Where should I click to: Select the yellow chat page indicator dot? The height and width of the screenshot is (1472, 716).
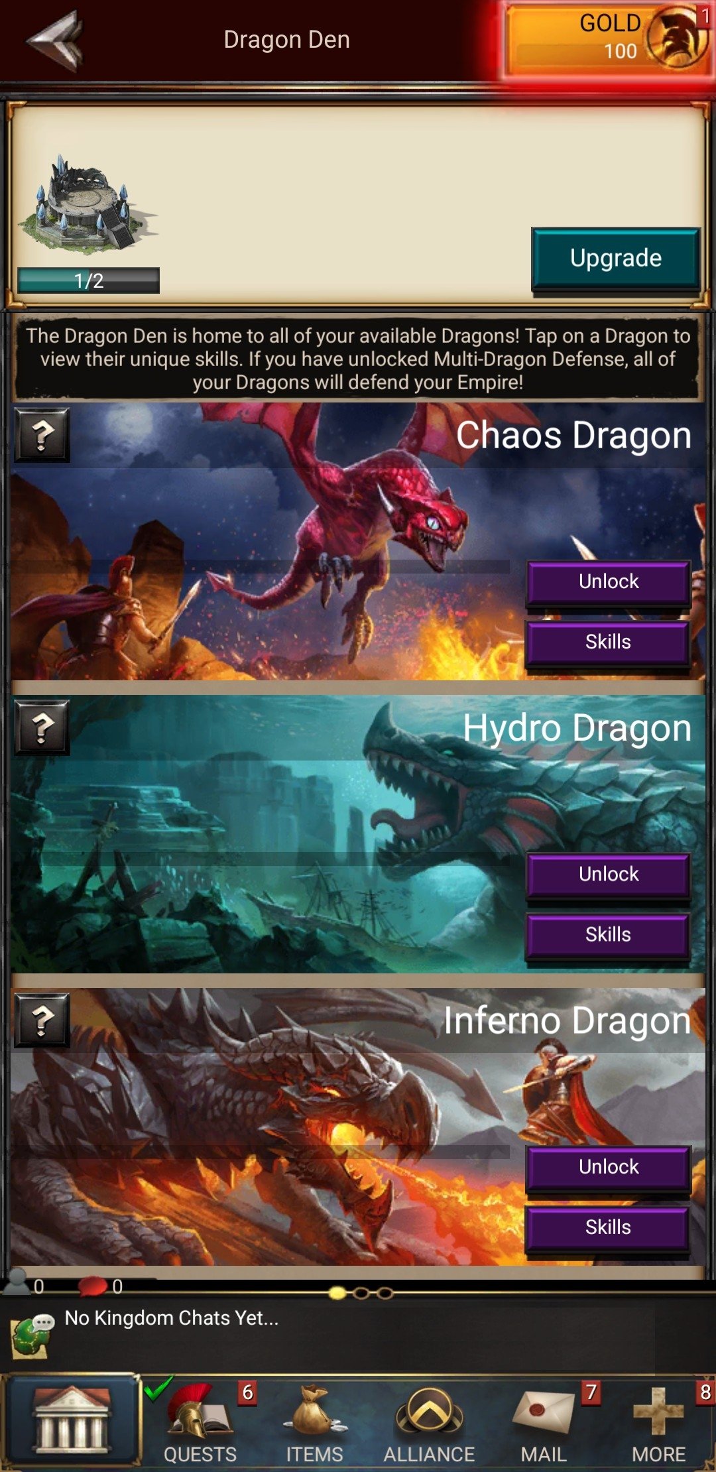[337, 1293]
